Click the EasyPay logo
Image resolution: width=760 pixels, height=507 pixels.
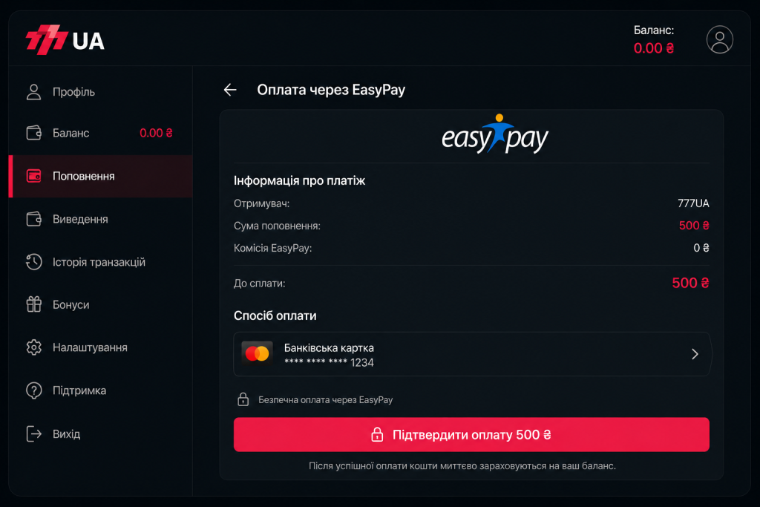(x=495, y=134)
